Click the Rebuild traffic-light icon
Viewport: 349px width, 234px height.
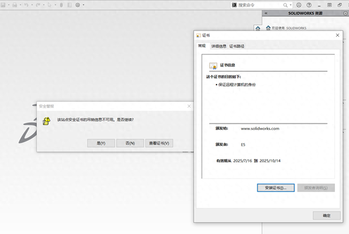(61, 5)
